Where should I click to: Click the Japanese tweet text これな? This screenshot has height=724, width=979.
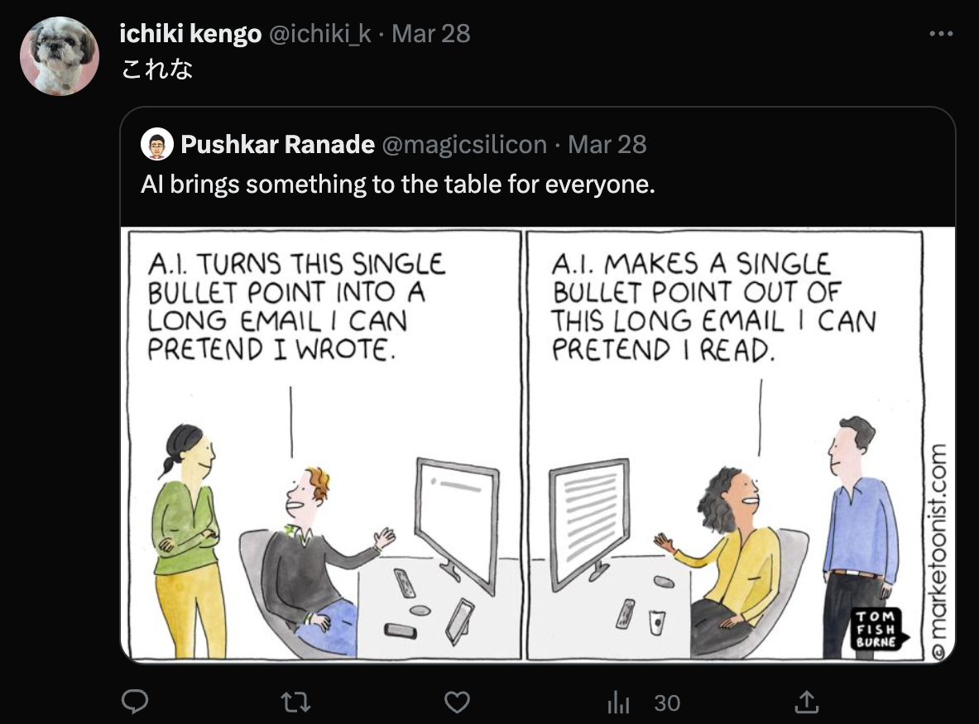click(x=156, y=69)
